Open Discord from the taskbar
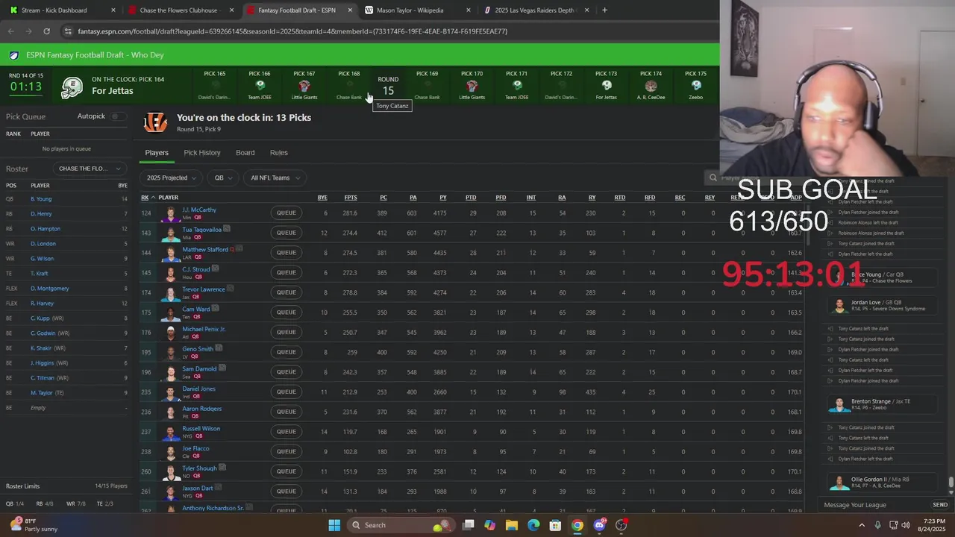Viewport: 955px width, 537px height. pos(599,525)
